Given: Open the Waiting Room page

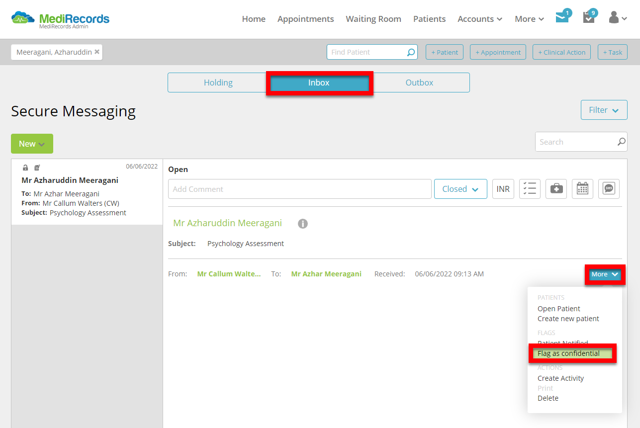Looking at the screenshot, I should click(373, 19).
